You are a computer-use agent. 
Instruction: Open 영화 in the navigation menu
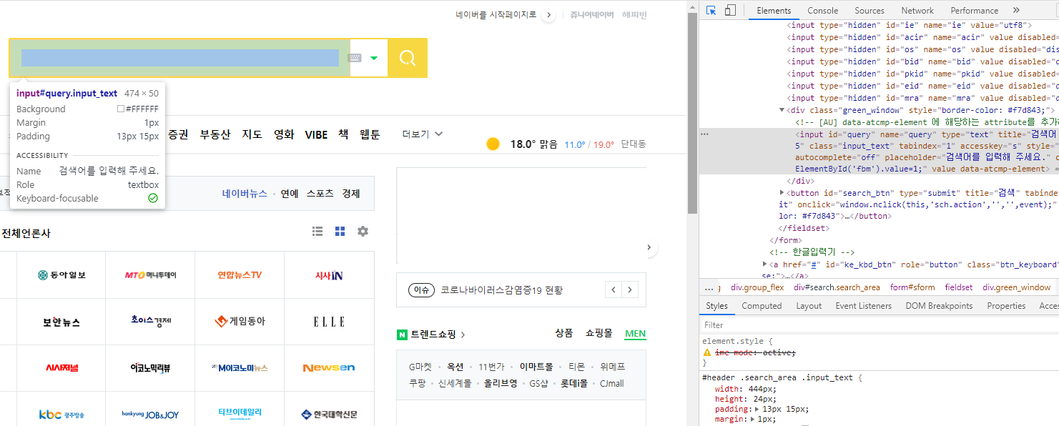(x=284, y=134)
